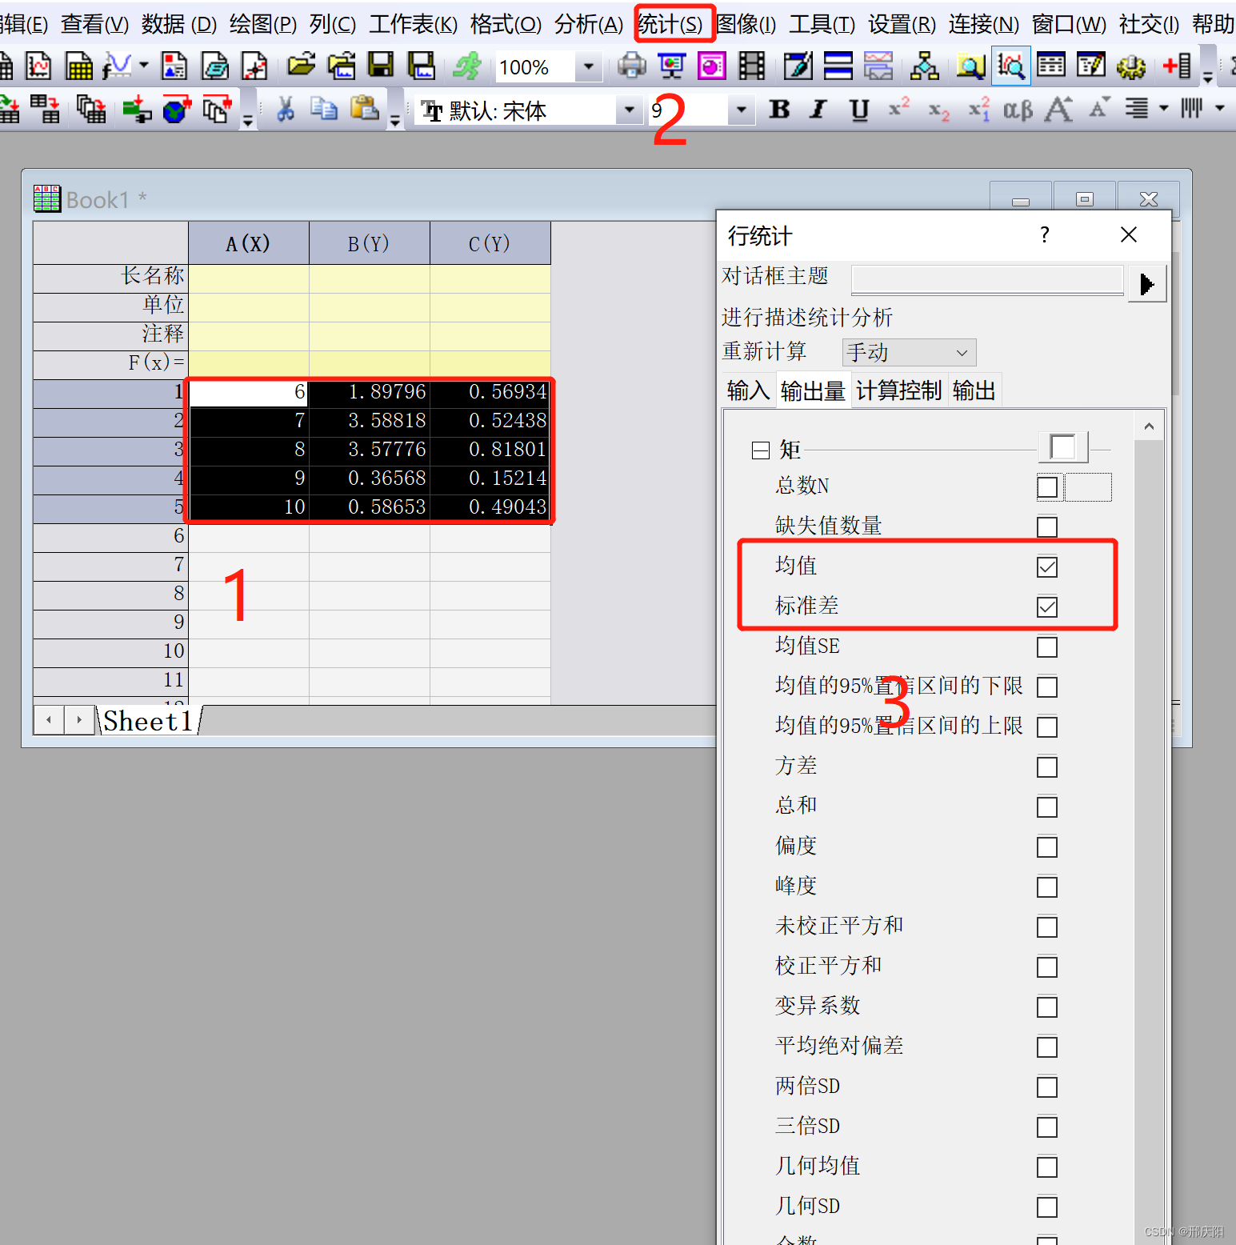The width and height of the screenshot is (1236, 1245).
Task: Click the dialog help question mark
Action: pos(1044,234)
